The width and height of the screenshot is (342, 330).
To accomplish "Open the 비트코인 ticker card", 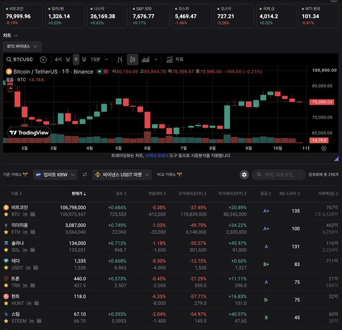I will (22, 16).
